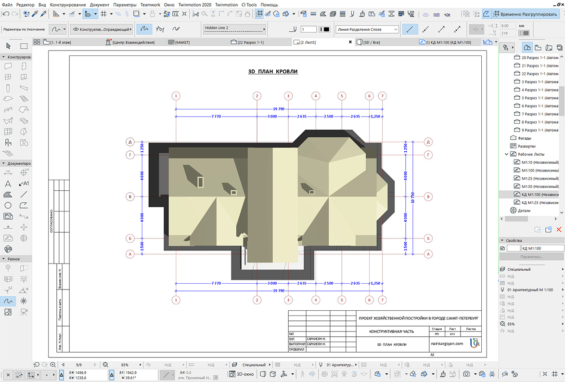Click the Параметры... button in properties
This screenshot has height=382, width=565.
[531, 257]
